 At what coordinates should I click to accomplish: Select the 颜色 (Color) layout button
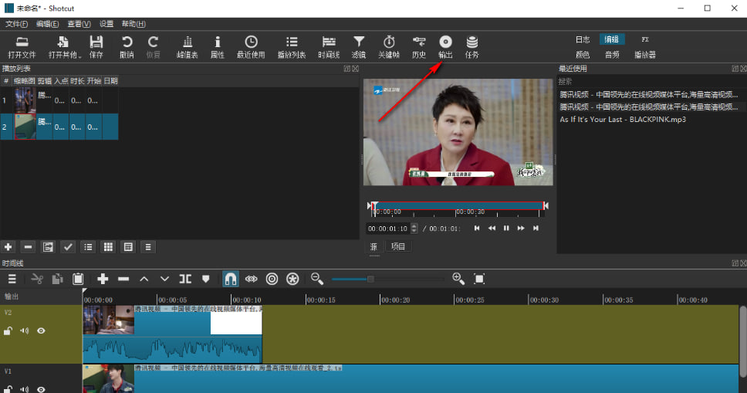coord(583,55)
